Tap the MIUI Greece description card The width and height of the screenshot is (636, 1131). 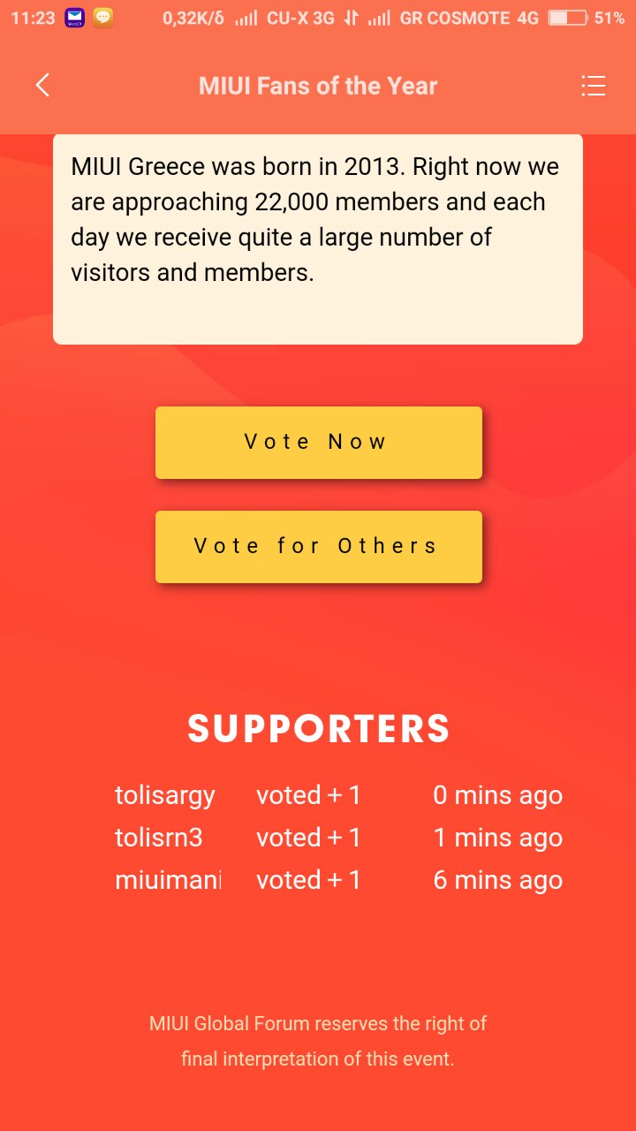coord(318,239)
